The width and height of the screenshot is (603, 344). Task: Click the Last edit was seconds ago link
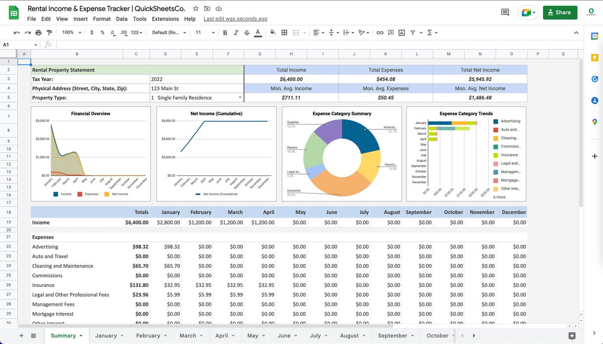pos(234,18)
